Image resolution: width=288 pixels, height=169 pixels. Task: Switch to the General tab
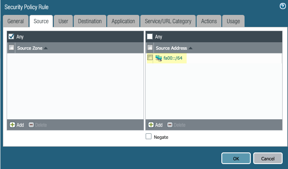(x=16, y=21)
